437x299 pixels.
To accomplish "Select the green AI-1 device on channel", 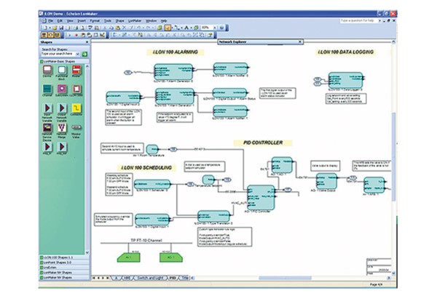I will coord(128,258).
